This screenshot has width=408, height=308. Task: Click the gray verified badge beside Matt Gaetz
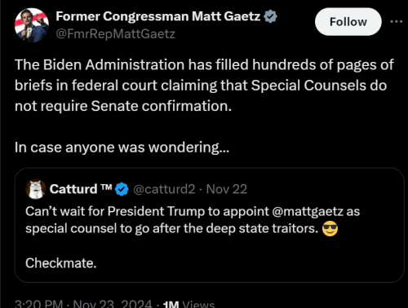(270, 16)
